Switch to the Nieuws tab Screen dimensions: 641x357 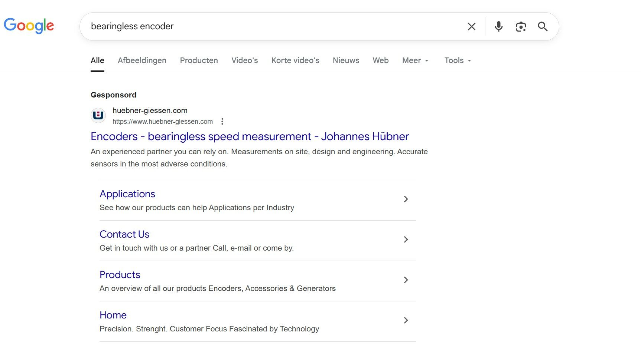(346, 60)
